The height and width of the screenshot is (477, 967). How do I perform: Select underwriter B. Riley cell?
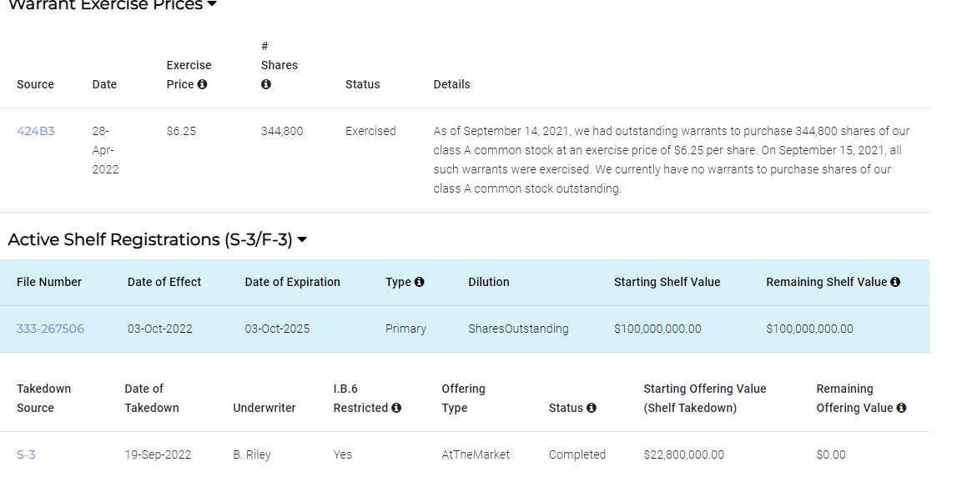[x=252, y=454]
